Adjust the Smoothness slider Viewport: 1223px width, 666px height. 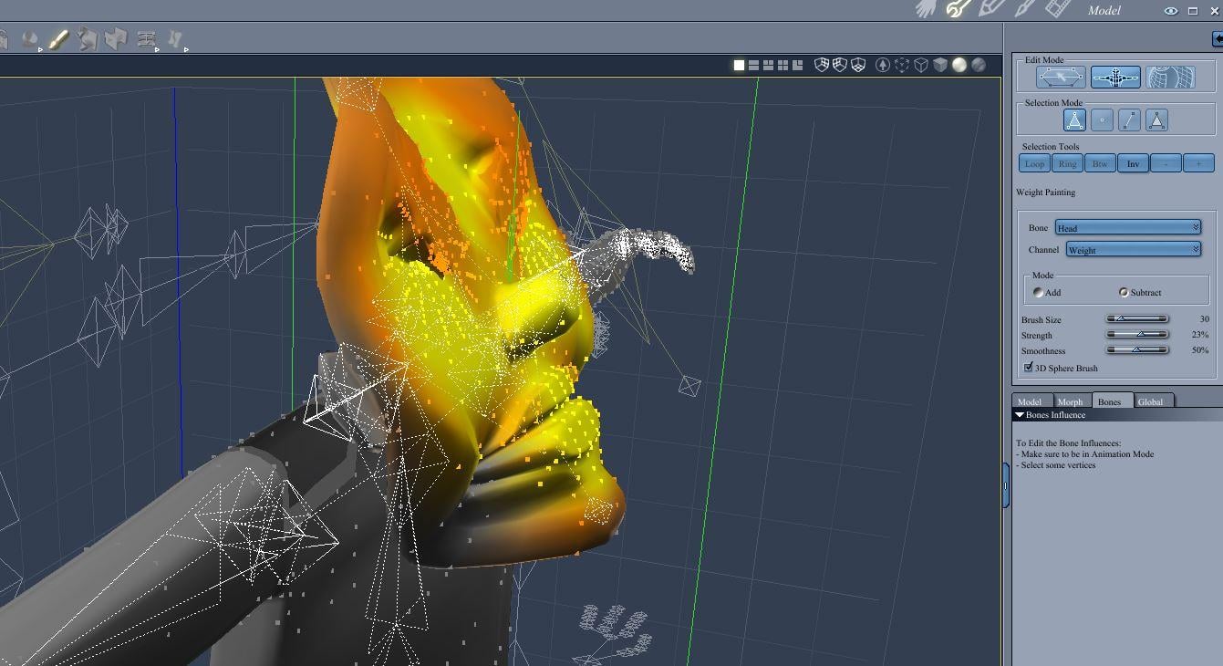point(1137,349)
